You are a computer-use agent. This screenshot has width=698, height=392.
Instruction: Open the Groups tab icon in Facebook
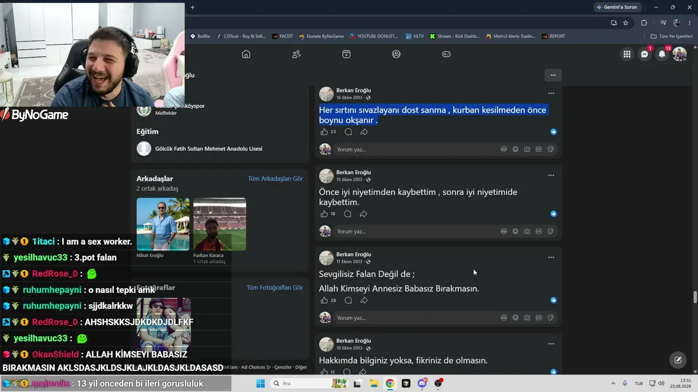[x=396, y=54]
